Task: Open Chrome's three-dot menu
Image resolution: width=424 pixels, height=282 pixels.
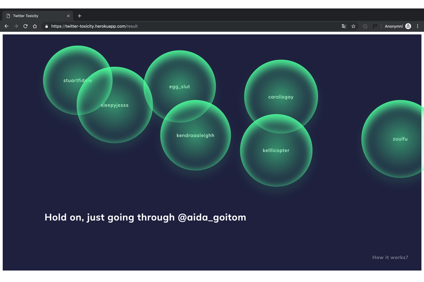Action: click(417, 26)
